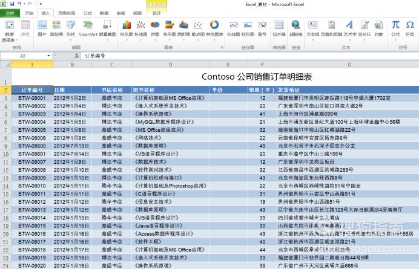The height and width of the screenshot is (269, 419).
Task: Open the Table Tools Design (设计) tab
Action: 157,13
